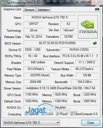Click the Shaders field 640 Unified
Viewport: 103px width, 128px height.
(x=38, y=62)
